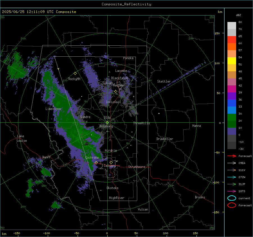This screenshot has width=253, height=237.
Task: Click the Lacombe city label
Action: (x=121, y=71)
